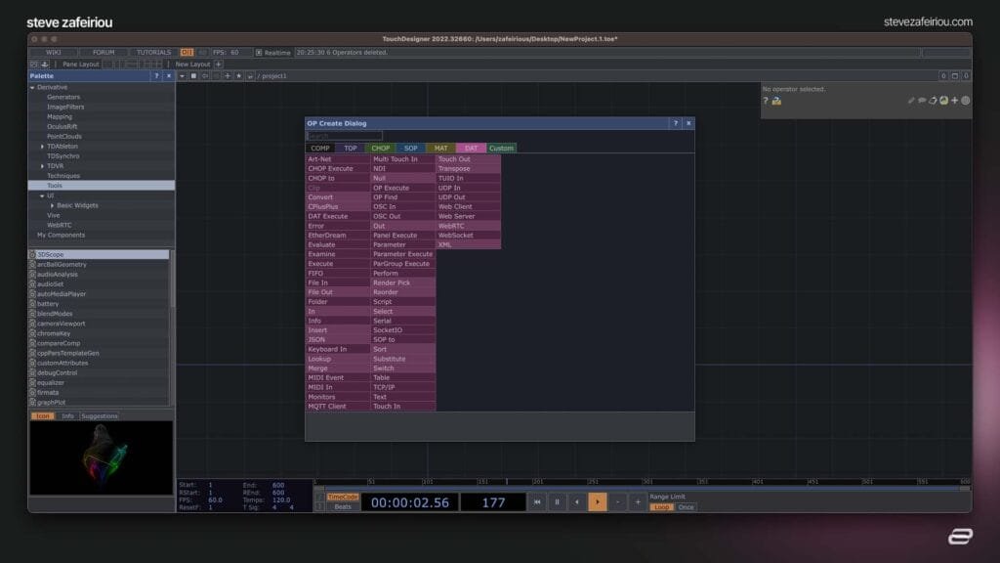Viewport: 1000px width, 563px height.
Task: Switch to the COMP operator tab
Action: [x=320, y=149]
